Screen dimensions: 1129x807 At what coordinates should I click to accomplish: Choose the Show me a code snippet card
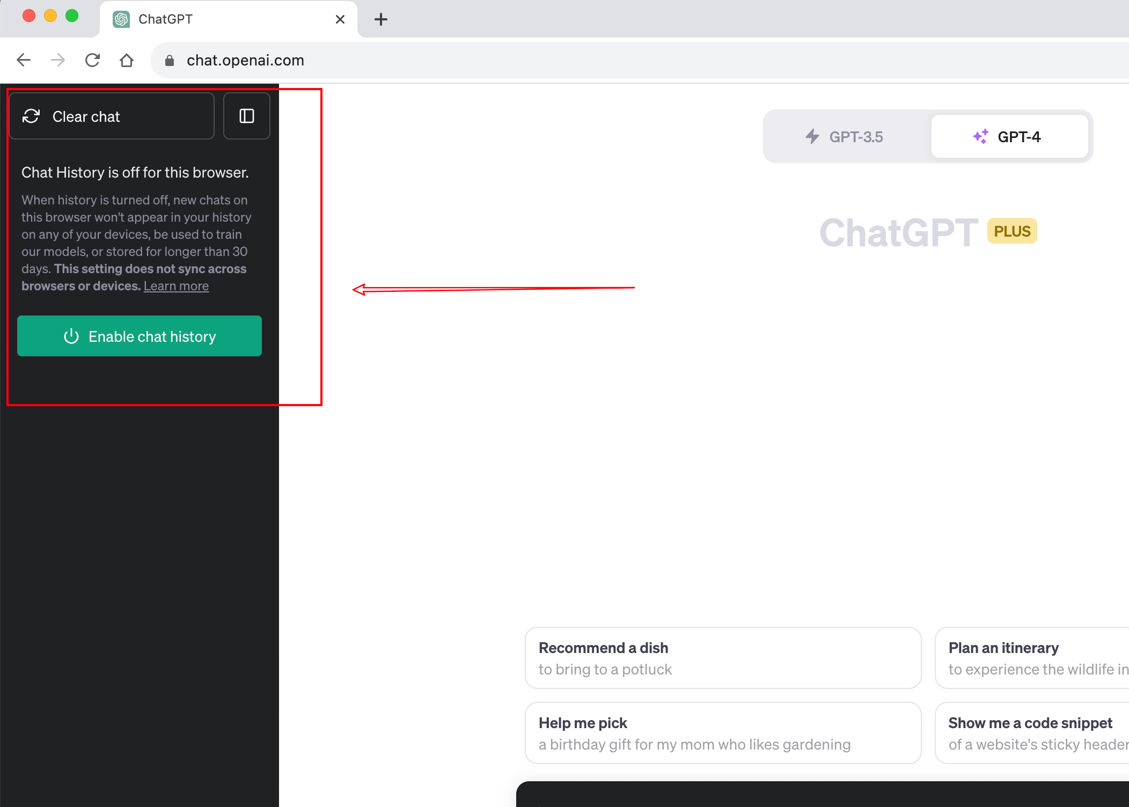pos(1032,733)
